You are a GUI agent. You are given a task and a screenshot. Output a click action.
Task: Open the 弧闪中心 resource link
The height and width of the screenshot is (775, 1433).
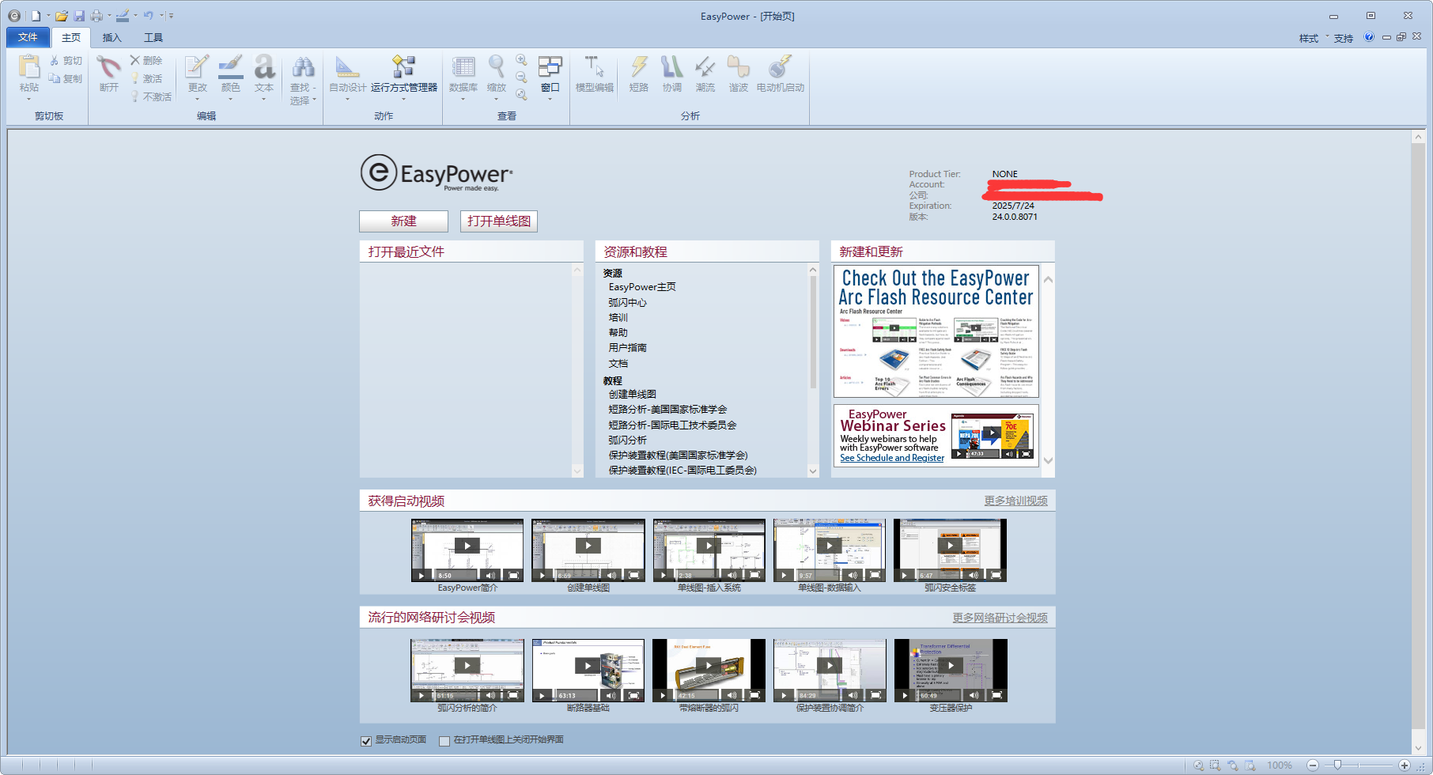coord(627,303)
